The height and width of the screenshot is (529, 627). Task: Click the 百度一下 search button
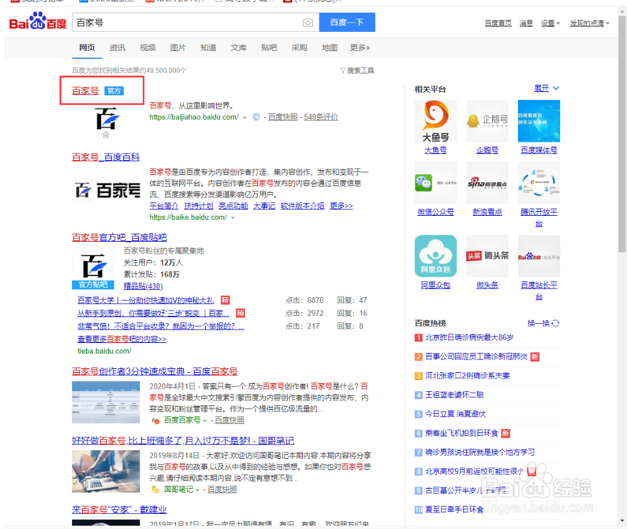[347, 22]
